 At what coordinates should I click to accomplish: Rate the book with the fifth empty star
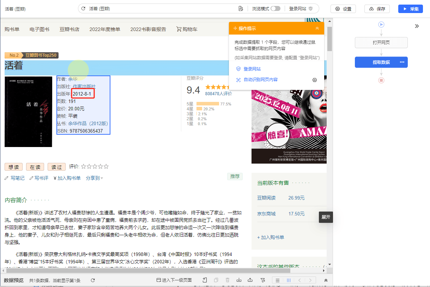[x=106, y=166]
